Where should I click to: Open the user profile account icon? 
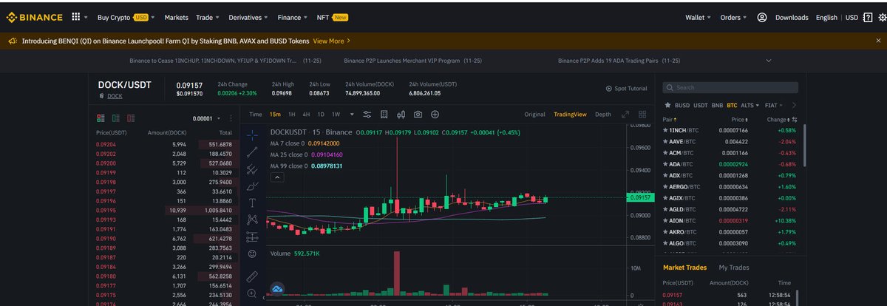762,17
